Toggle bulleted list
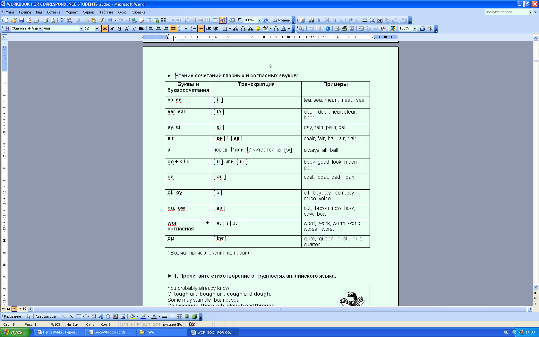 pyautogui.click(x=201, y=29)
